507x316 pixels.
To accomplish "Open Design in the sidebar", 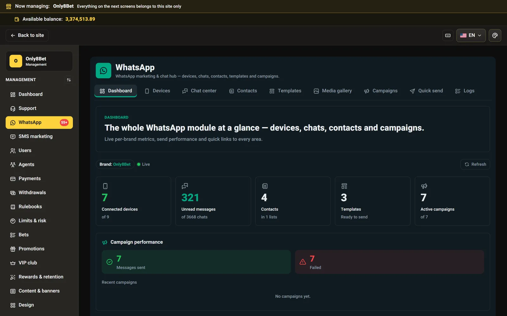I will [x=39, y=305].
